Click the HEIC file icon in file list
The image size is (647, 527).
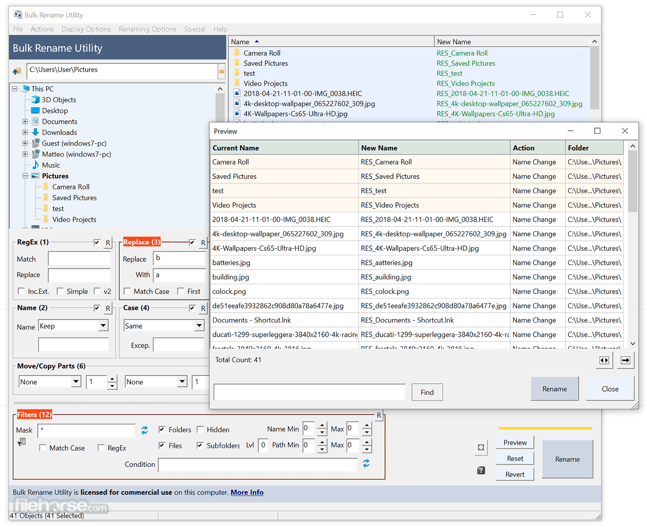click(x=237, y=93)
